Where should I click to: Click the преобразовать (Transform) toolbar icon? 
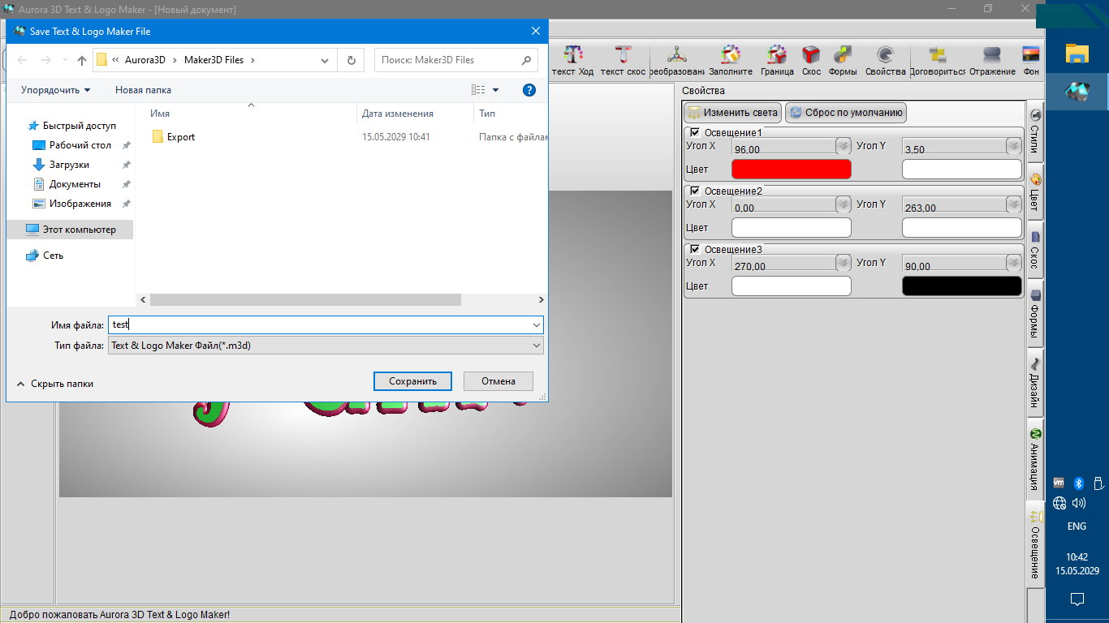(676, 60)
